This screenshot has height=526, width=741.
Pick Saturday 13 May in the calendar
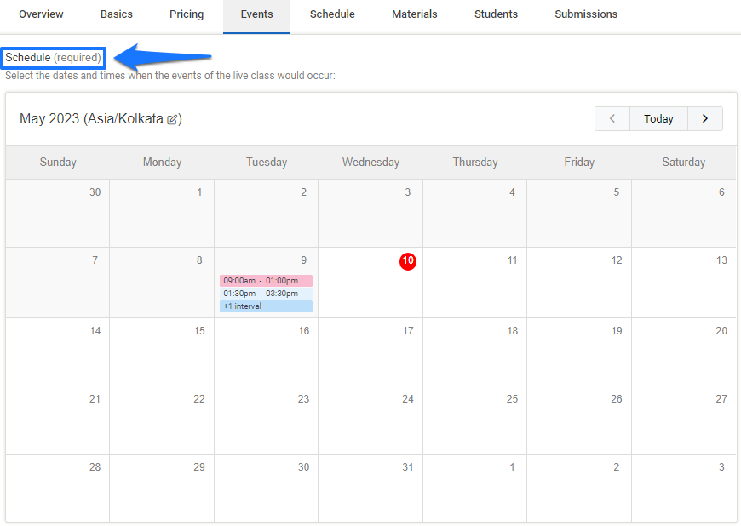click(683, 283)
